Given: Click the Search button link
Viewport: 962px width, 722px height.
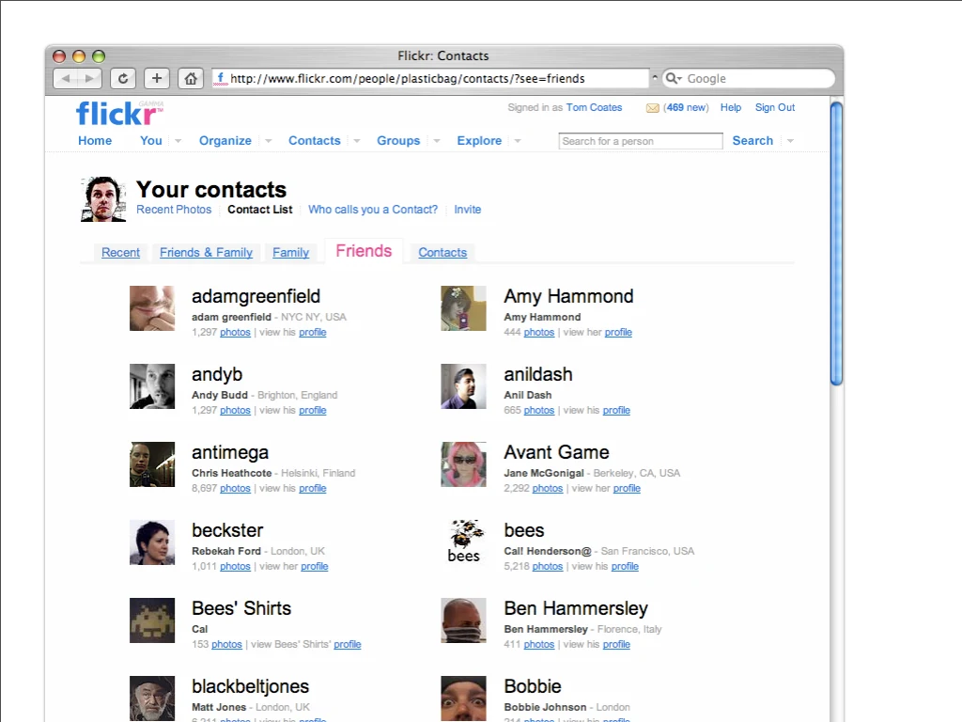Looking at the screenshot, I should [753, 141].
